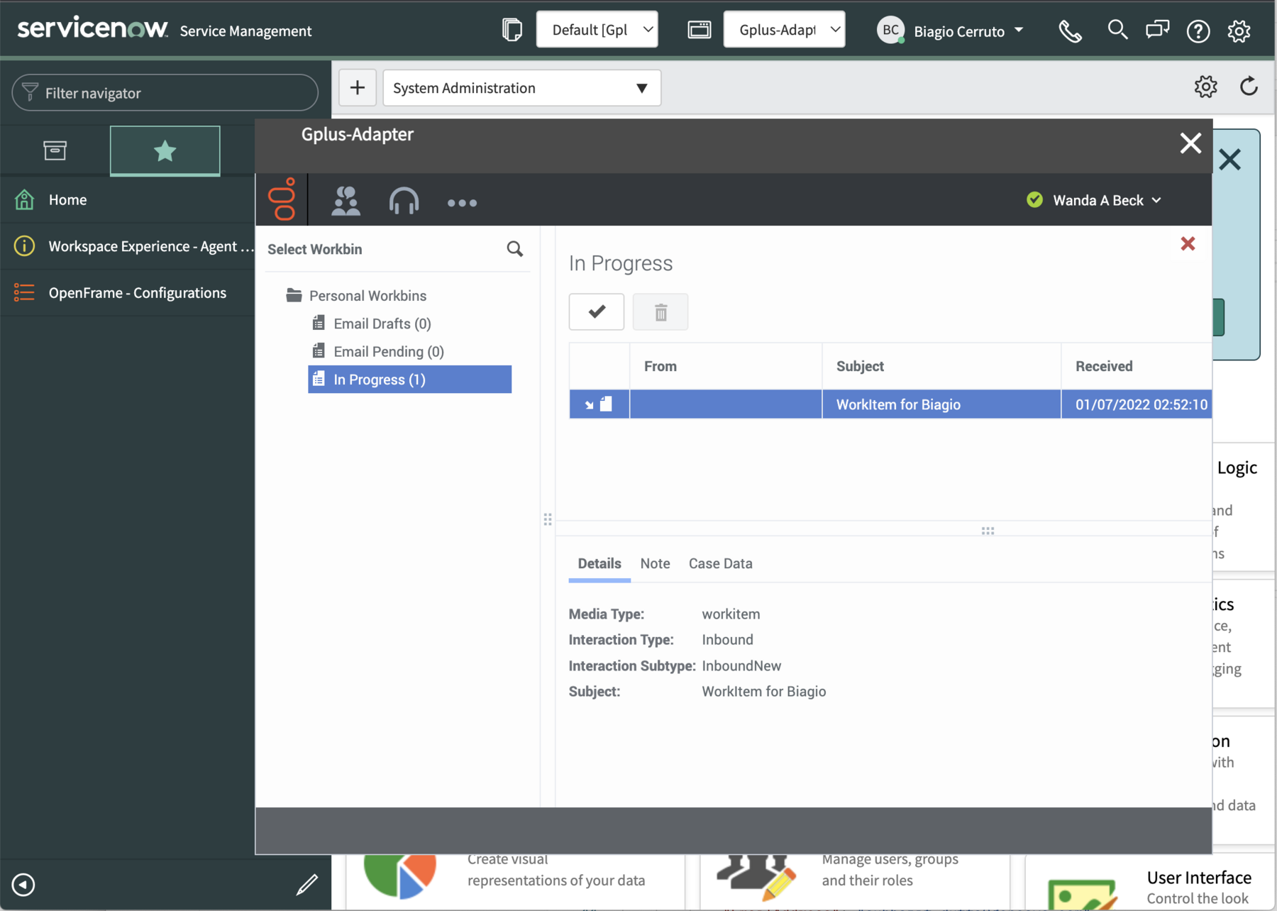This screenshot has height=911, width=1277.
Task: Click the Genesys logo workbin icon
Action: pyautogui.click(x=282, y=199)
